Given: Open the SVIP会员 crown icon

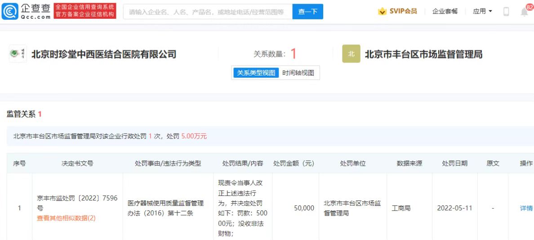Looking at the screenshot, I should coord(382,11).
